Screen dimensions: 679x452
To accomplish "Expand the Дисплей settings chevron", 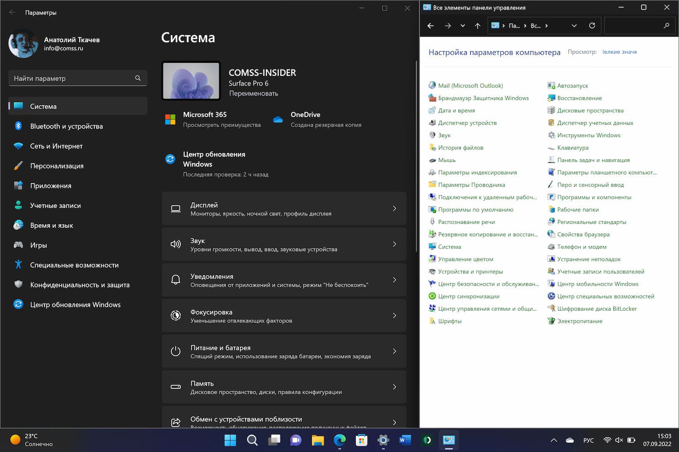I will [x=394, y=208].
